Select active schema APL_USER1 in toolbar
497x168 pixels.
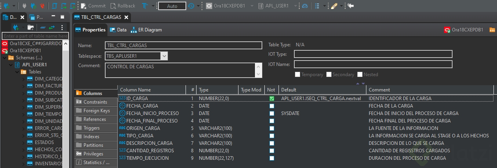pos(273,6)
